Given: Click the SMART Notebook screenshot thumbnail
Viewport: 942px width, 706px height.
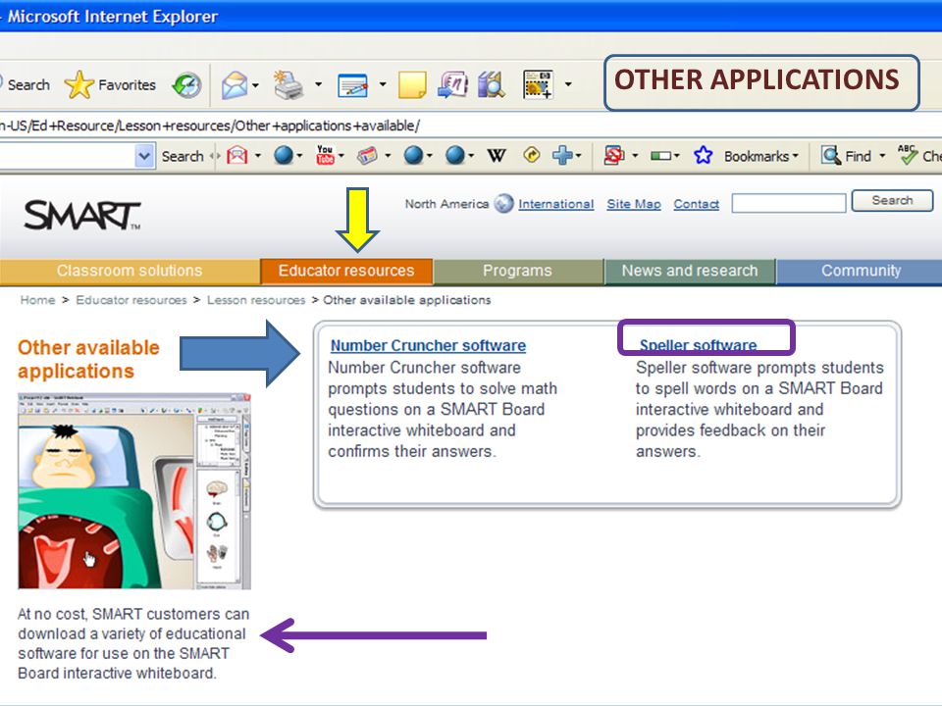Looking at the screenshot, I should 134,491.
